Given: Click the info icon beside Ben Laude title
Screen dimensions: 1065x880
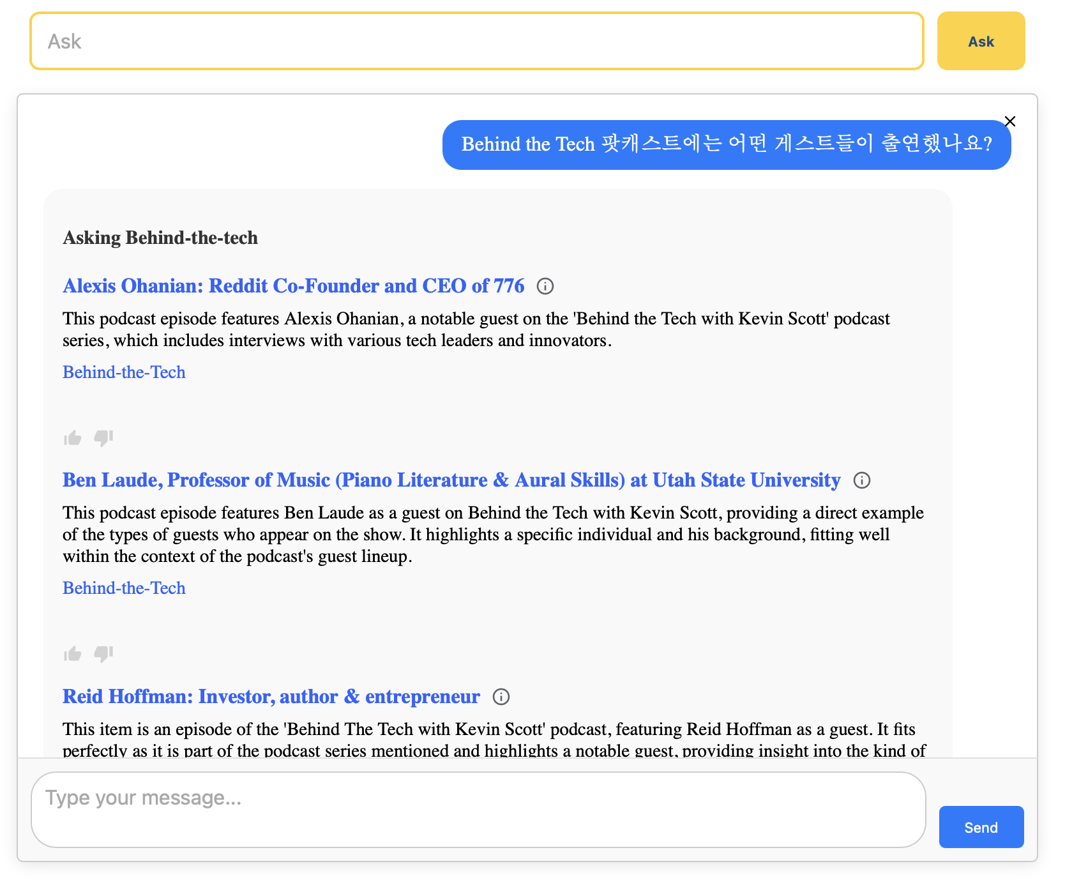Looking at the screenshot, I should click(x=862, y=480).
